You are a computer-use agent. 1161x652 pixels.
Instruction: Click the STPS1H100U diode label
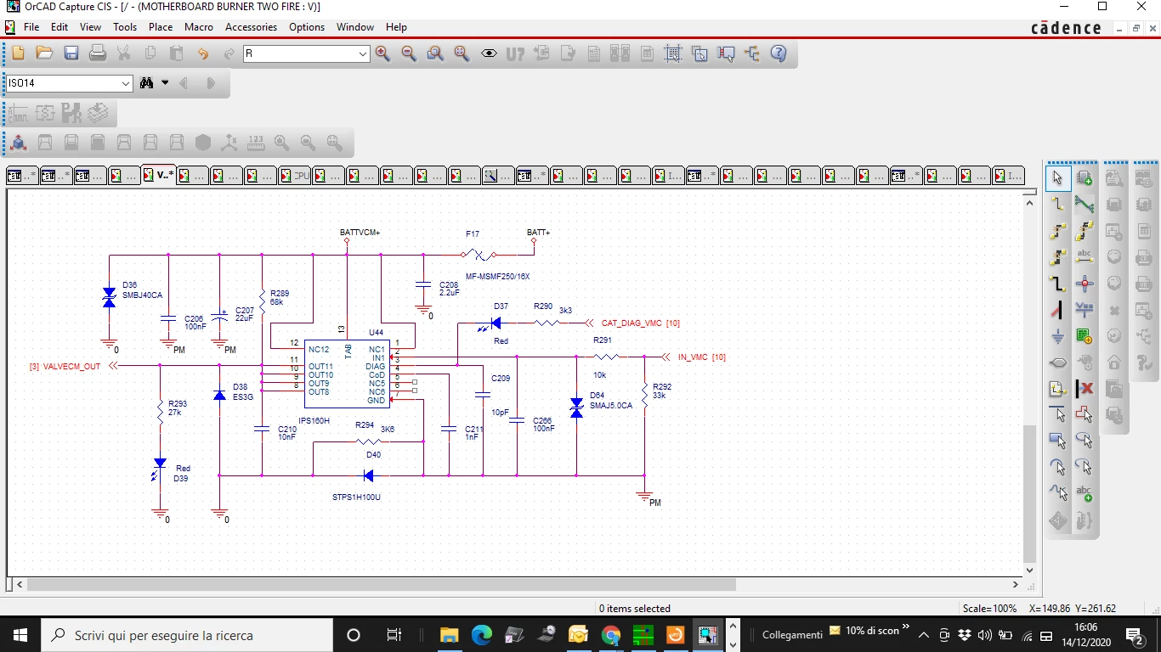(x=357, y=497)
